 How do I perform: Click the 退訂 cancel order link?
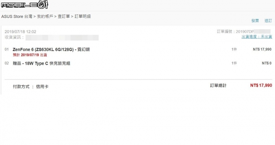point(268,21)
